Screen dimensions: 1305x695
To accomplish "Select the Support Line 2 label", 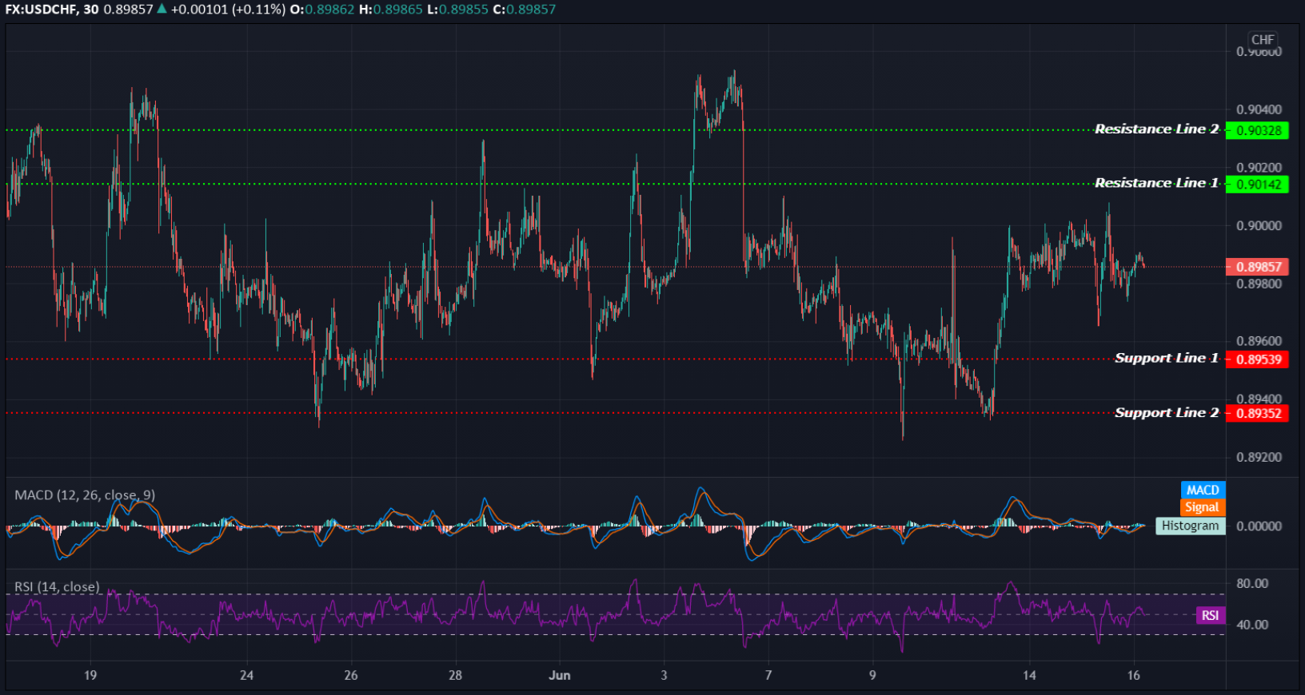I will coord(1167,413).
